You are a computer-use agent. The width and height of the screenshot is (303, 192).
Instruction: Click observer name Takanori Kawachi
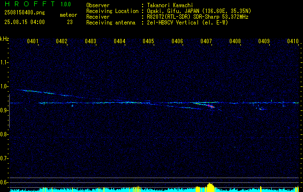click(x=170, y=5)
